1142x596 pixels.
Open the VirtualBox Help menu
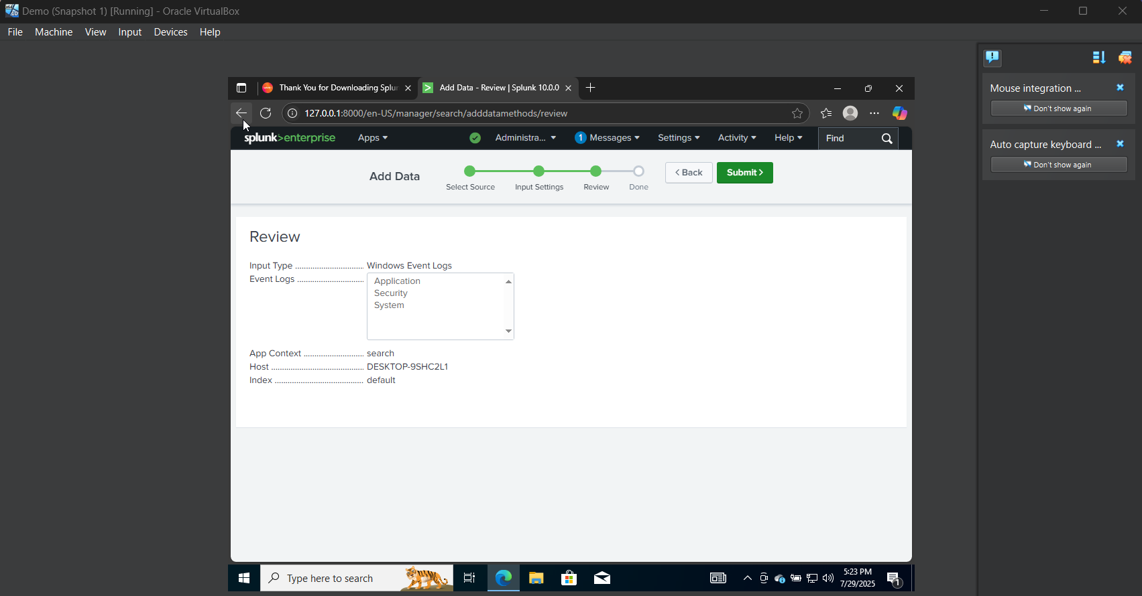[210, 32]
